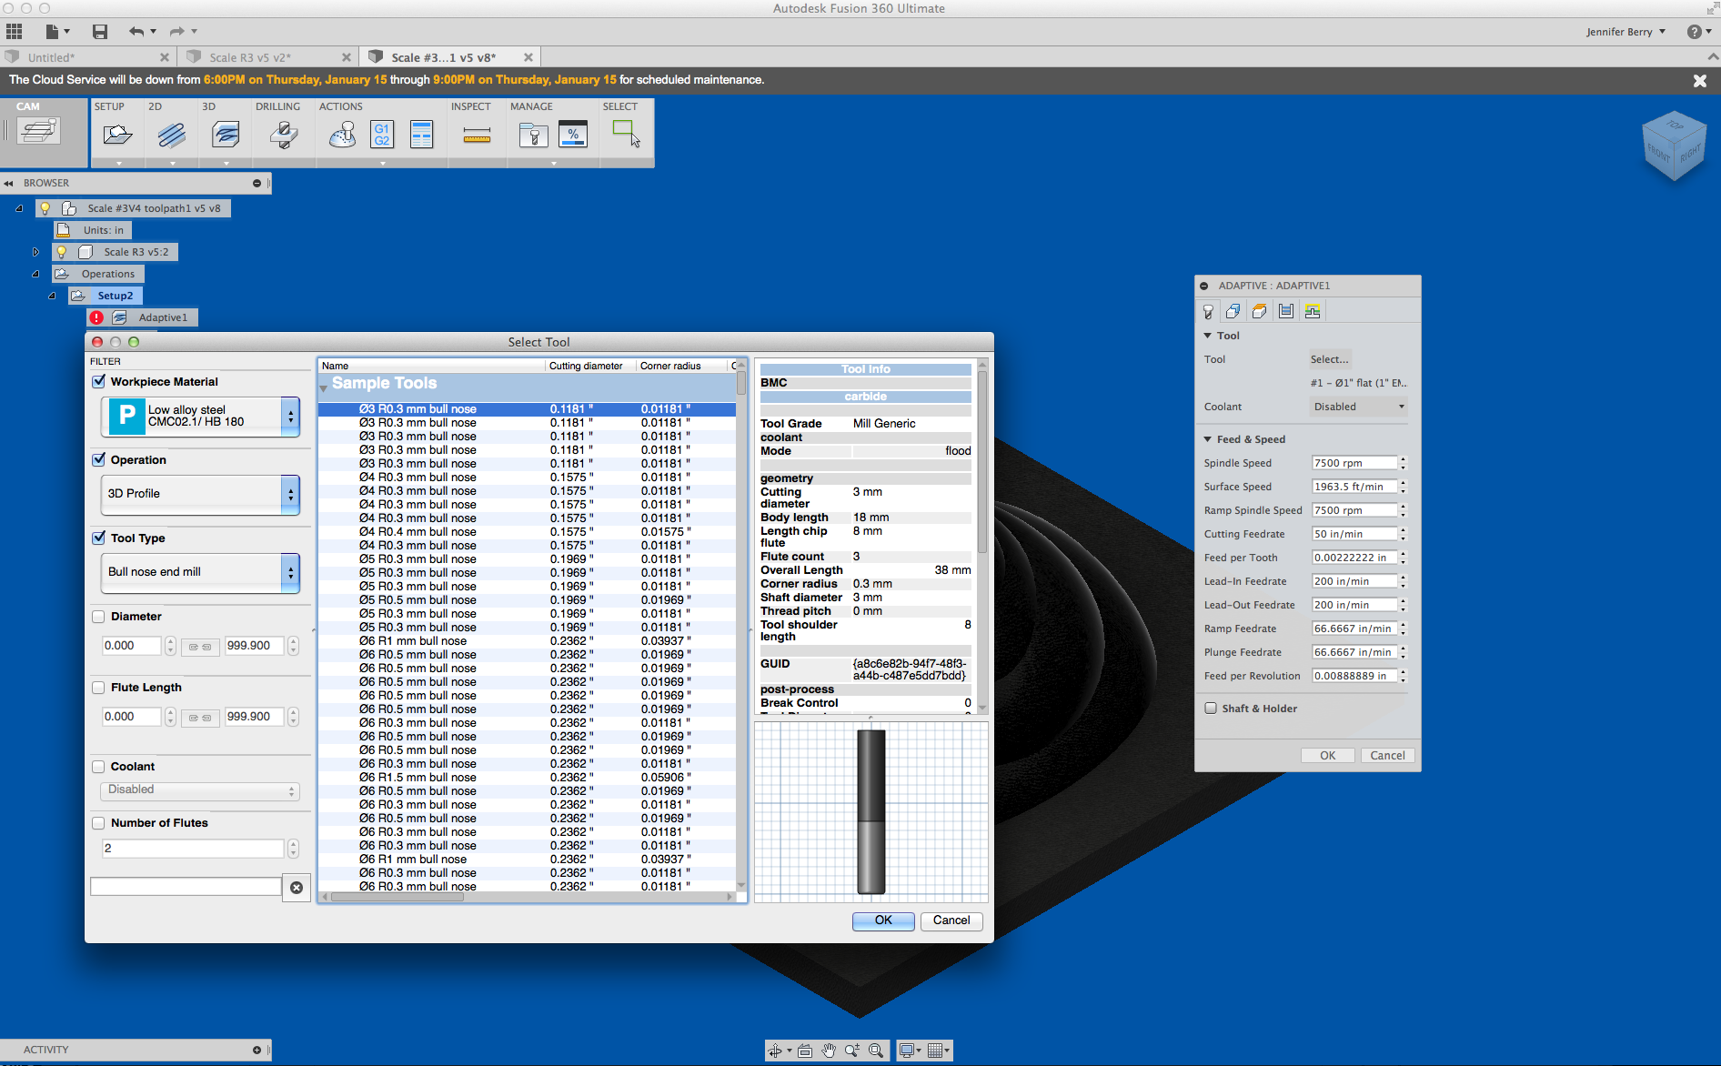
Task: Open the data panel grid icon
Action: 14,32
